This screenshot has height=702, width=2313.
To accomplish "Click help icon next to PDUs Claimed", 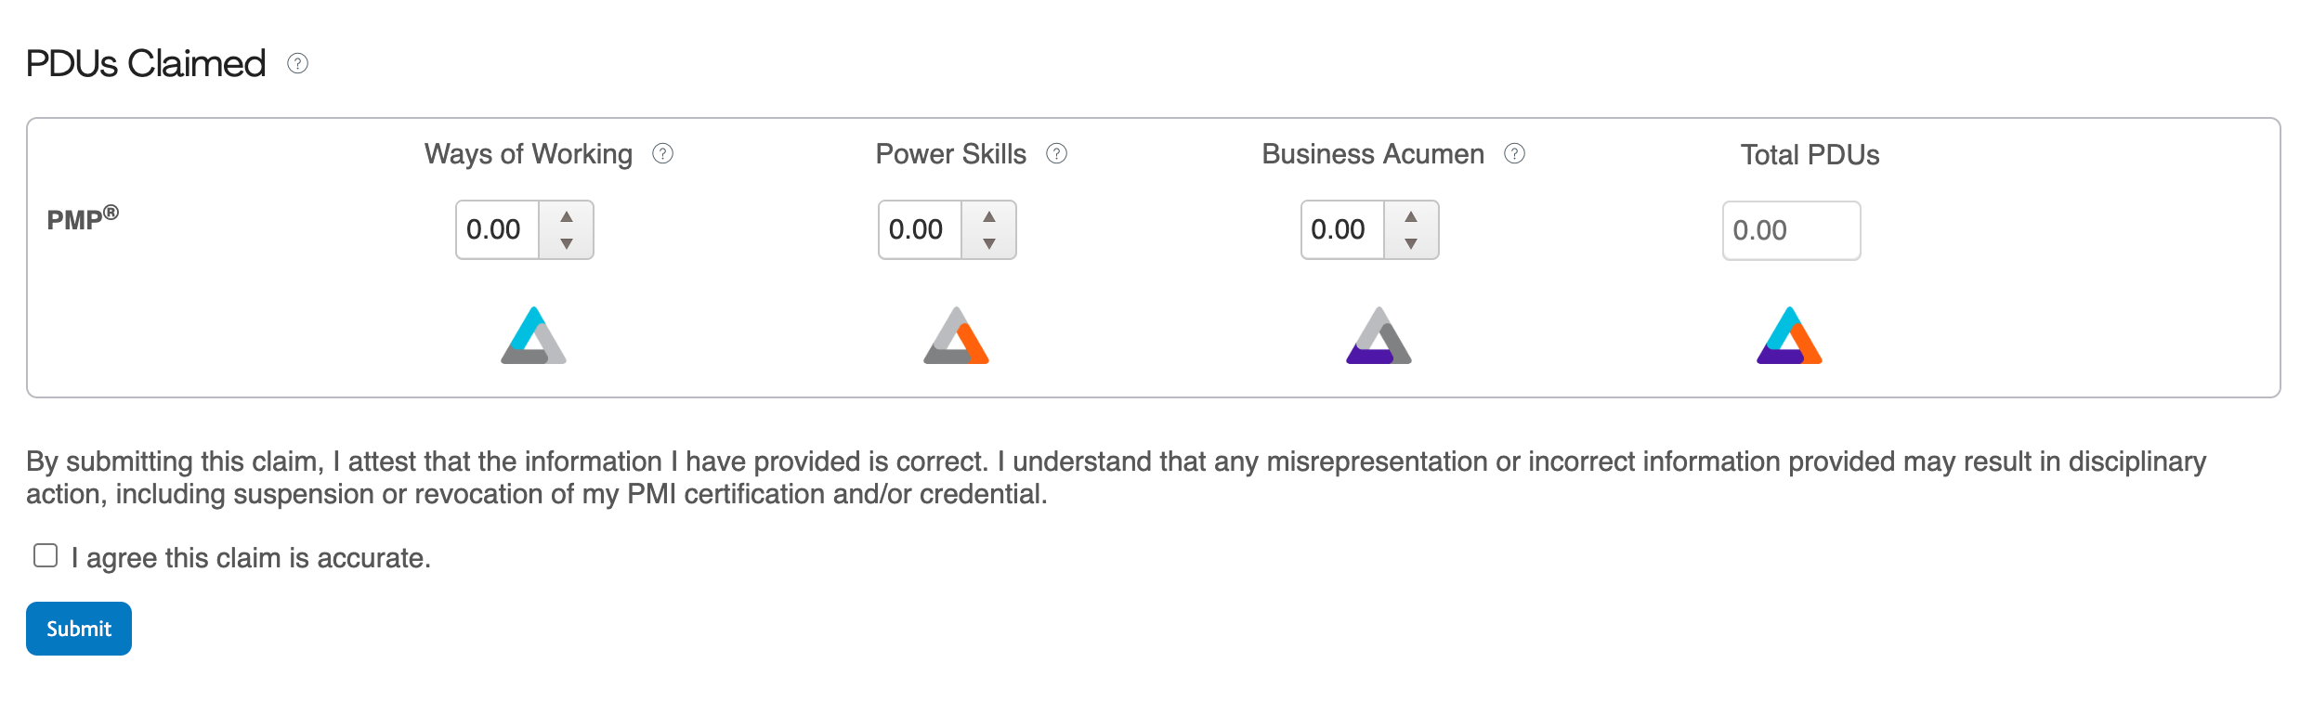I will click(x=297, y=63).
